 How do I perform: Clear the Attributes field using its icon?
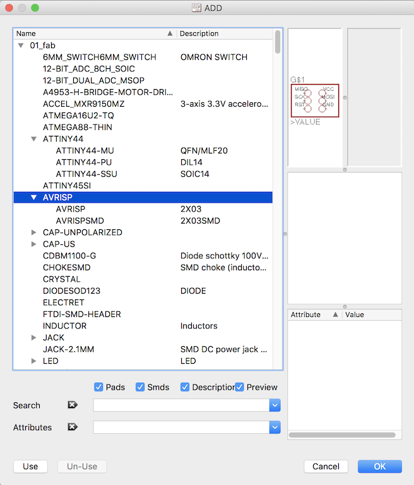tap(73, 427)
